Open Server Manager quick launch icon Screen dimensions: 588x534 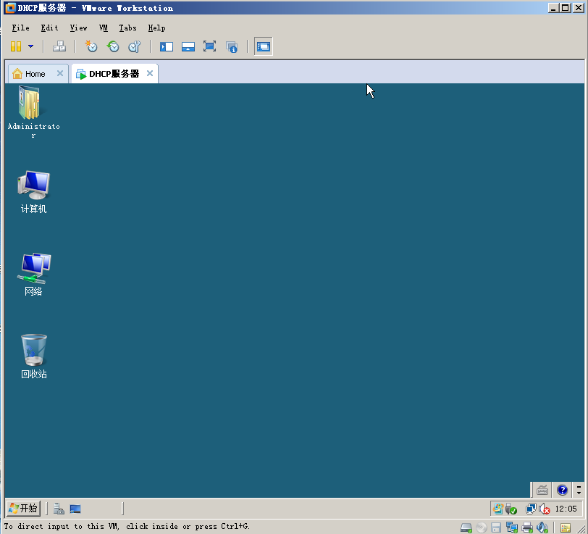(x=59, y=509)
